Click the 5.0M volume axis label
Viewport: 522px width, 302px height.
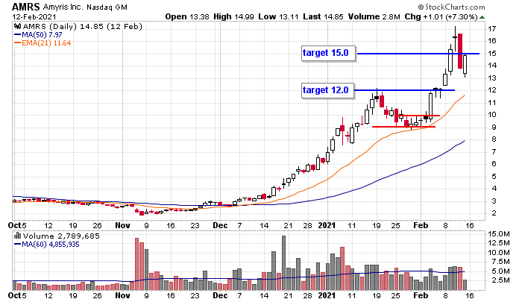(500, 271)
